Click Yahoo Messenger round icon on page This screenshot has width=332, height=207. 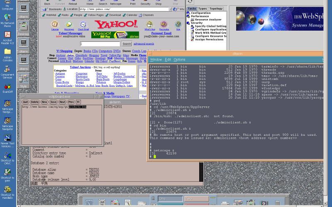coord(69,24)
